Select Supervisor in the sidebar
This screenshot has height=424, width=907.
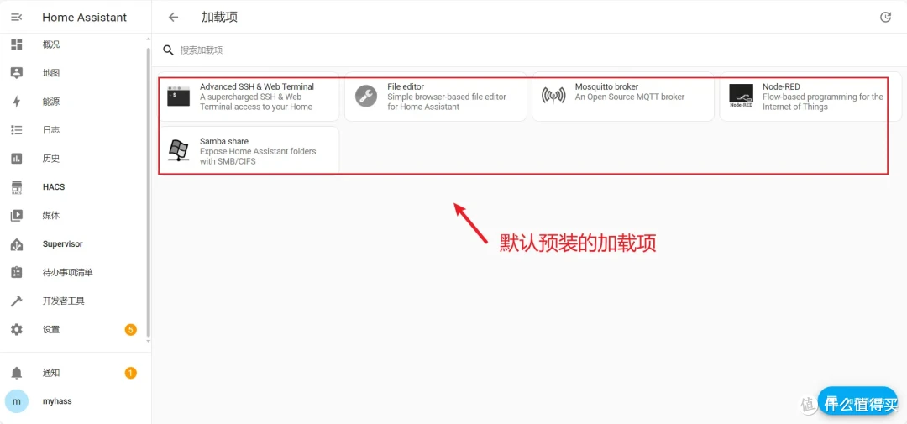pos(74,244)
